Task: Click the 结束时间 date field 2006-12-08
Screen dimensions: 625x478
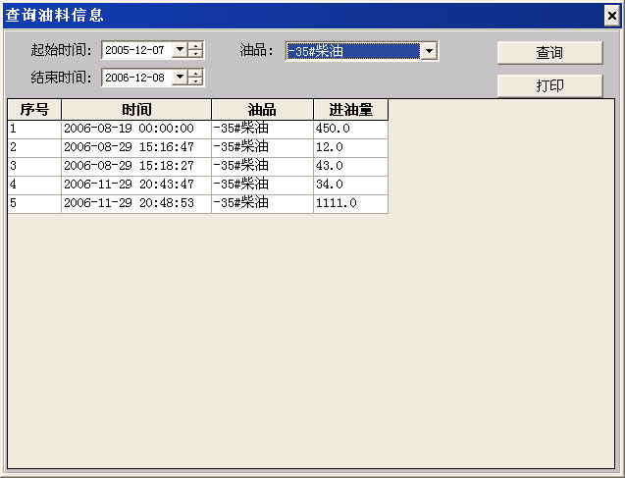Action: pyautogui.click(x=135, y=78)
